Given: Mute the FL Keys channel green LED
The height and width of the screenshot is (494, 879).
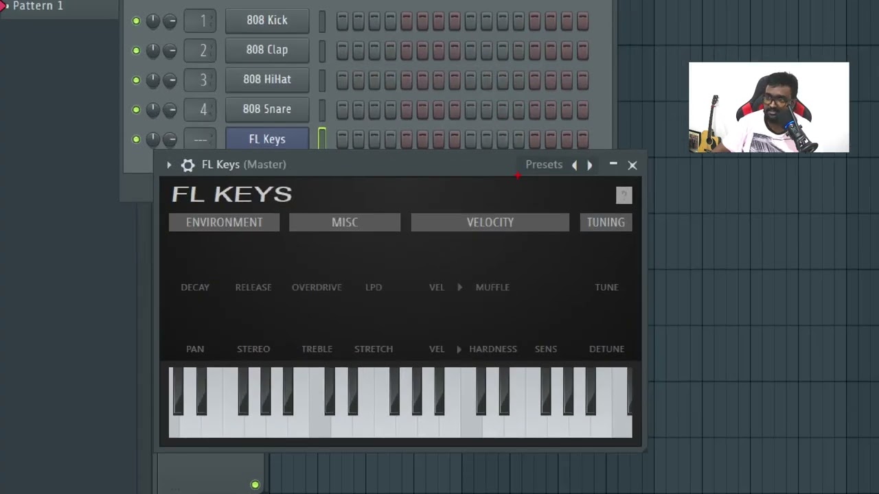Looking at the screenshot, I should [136, 139].
